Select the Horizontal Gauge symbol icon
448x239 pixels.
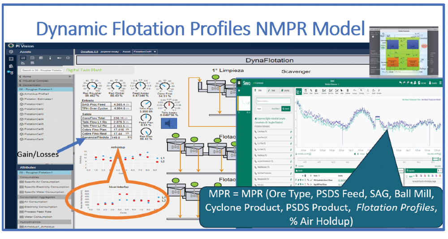point(59,58)
